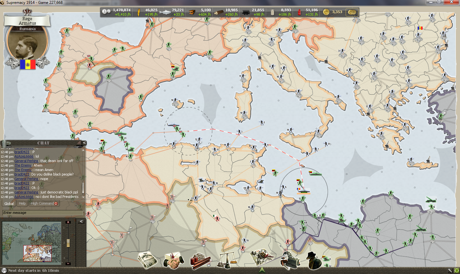Expand the bottom toolbar with green arrow
Image resolution: width=460 pixels, height=274 pixels.
click(262, 270)
